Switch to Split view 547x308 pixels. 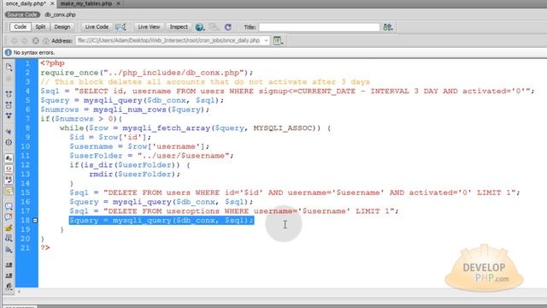click(x=40, y=27)
